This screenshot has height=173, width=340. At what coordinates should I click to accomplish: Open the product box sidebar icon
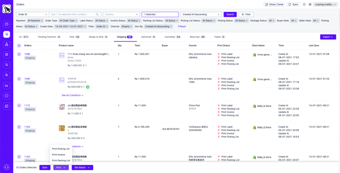(7, 55)
